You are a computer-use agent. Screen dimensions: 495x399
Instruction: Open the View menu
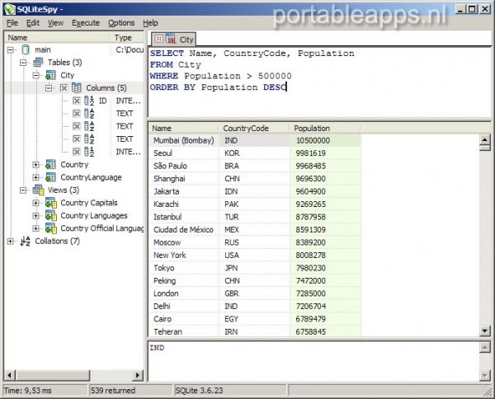coord(55,23)
